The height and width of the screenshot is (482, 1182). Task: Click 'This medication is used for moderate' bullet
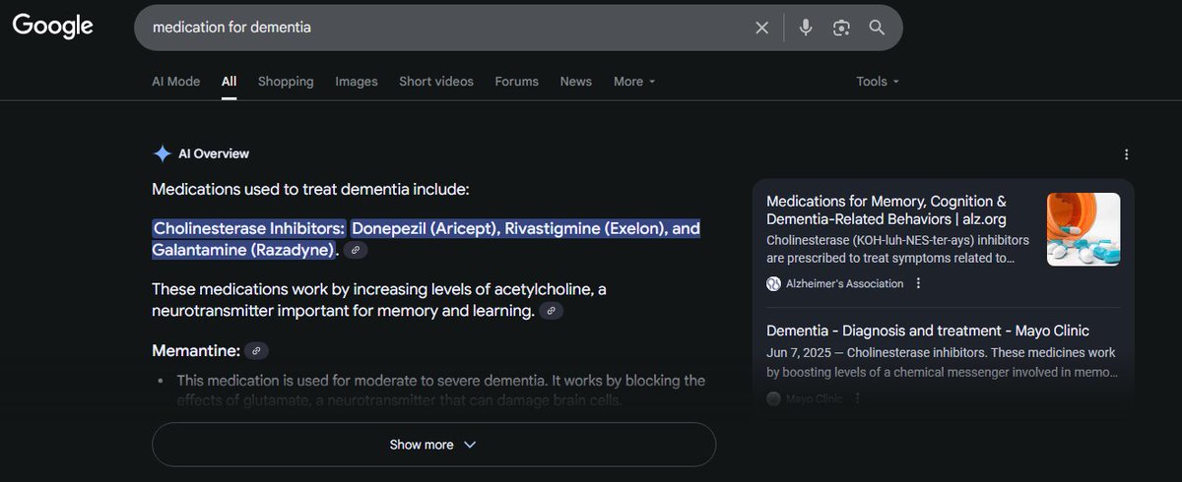(x=441, y=391)
